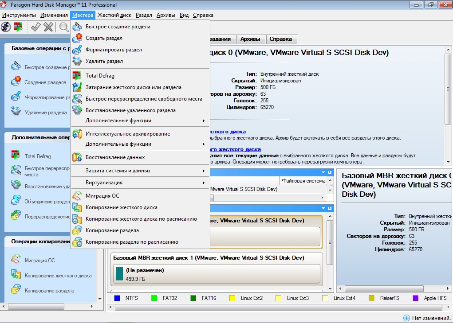Viewport: 453px width, 323px height.
Task: Click the NTFS blue legend swatch
Action: tap(117, 298)
